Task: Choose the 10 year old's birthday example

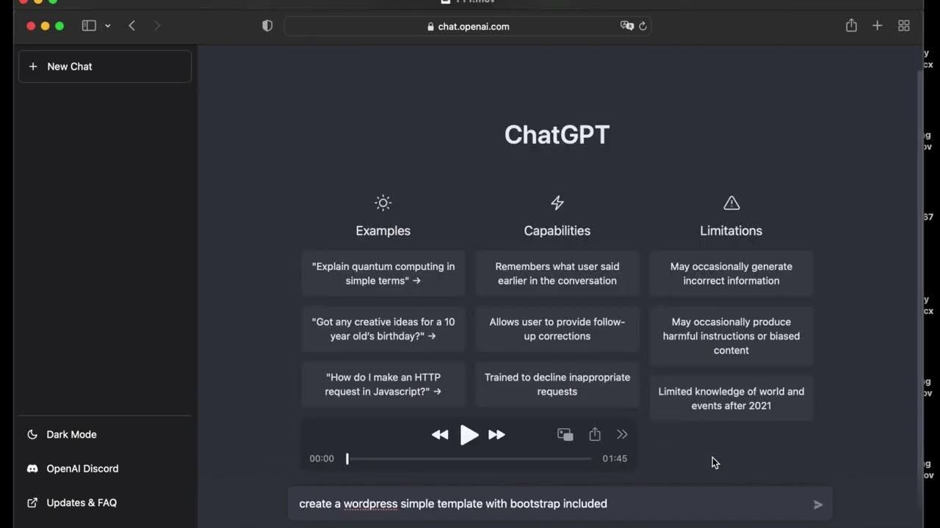Action: (x=383, y=329)
